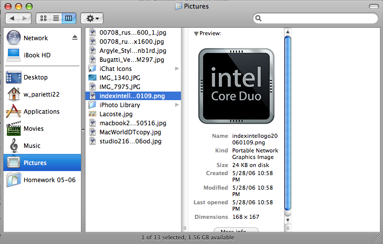Select column view mode button

[x=69, y=18]
